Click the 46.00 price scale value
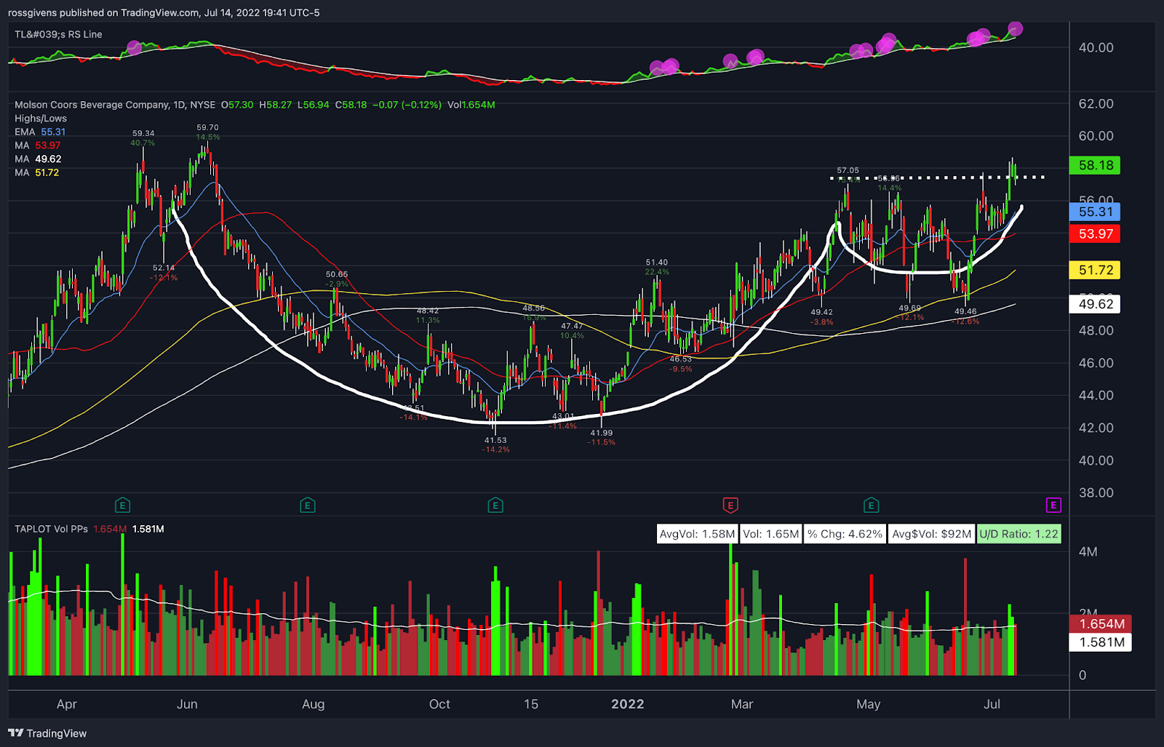Screen dimensions: 1164x747 tap(1096, 363)
